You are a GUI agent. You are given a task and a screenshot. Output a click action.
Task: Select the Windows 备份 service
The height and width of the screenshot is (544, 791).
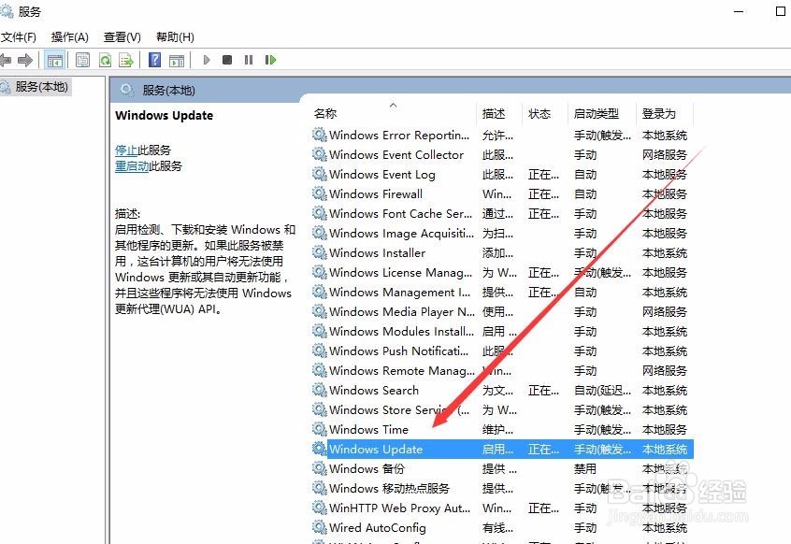[x=502, y=469]
